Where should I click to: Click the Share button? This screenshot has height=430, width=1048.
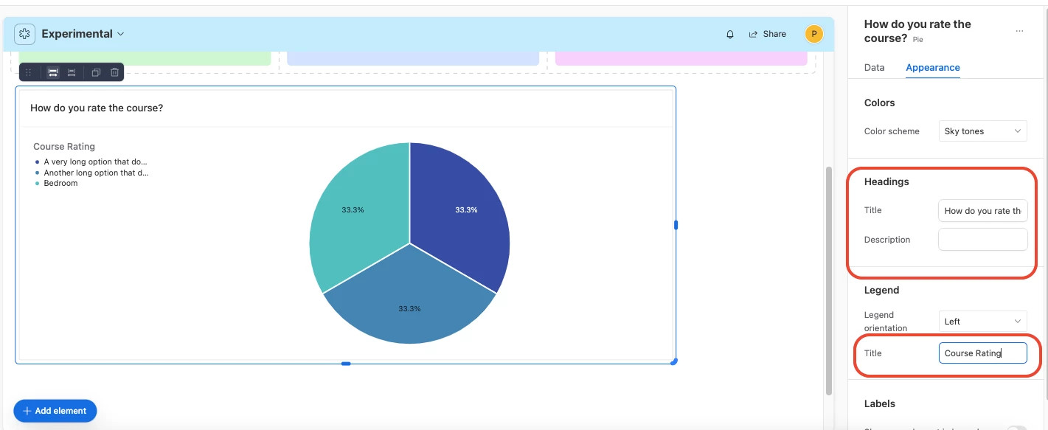[x=767, y=34]
